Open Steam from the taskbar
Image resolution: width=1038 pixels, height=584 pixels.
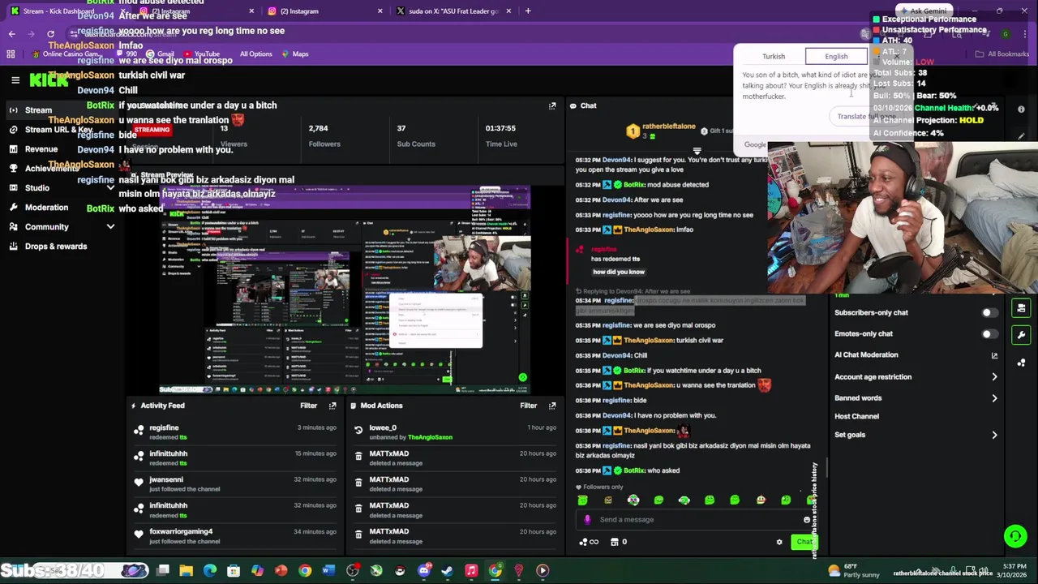(447, 571)
